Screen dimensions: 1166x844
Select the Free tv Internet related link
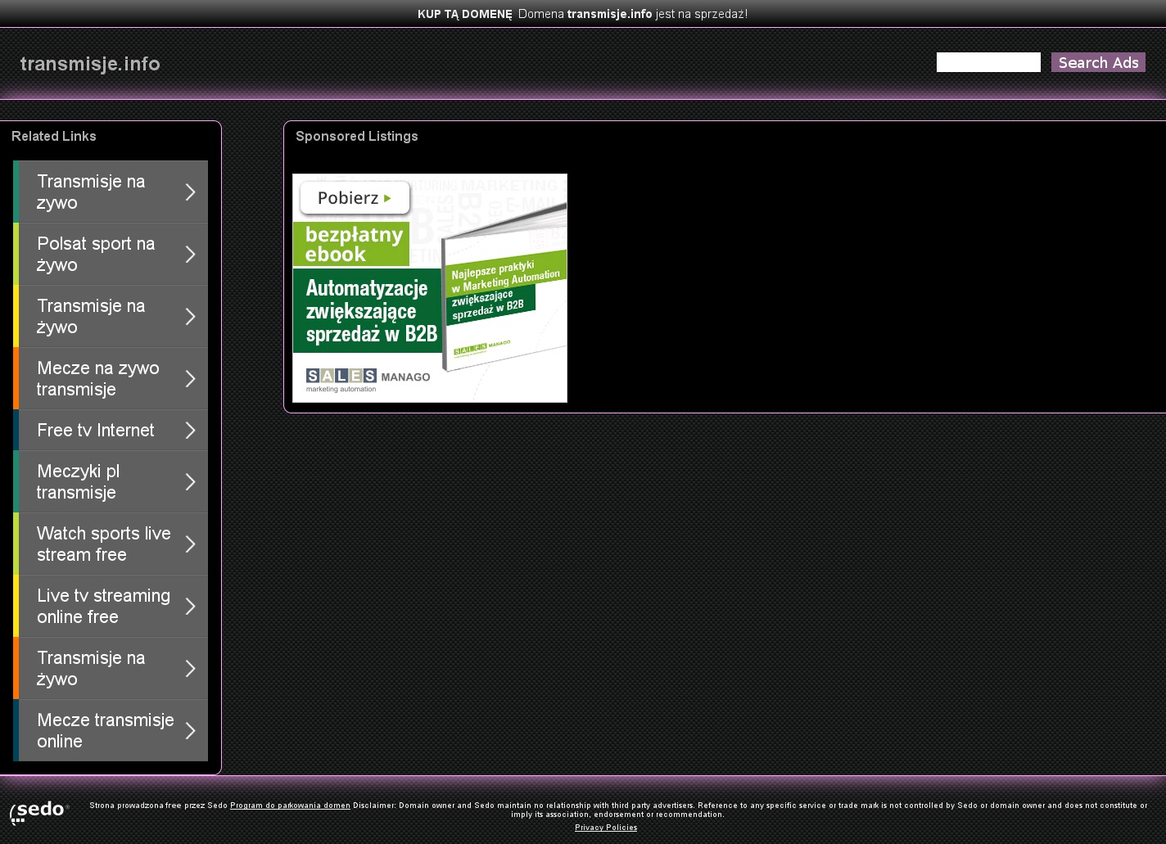pyautogui.click(x=95, y=431)
